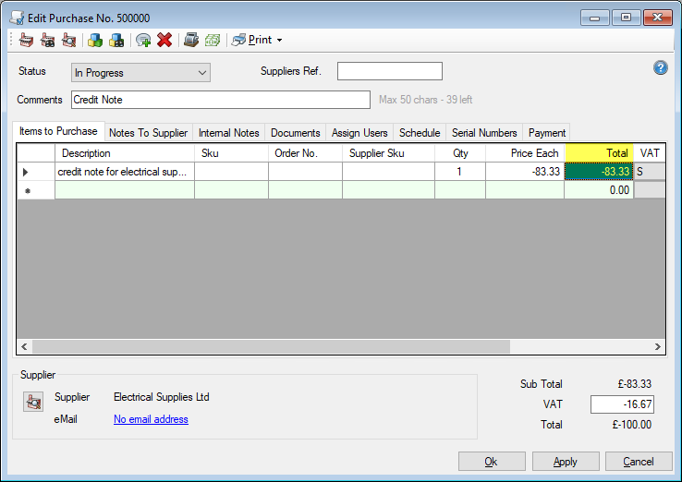Click the Suppliers Ref. text field
Screen dimensions: 682x482
389,72
